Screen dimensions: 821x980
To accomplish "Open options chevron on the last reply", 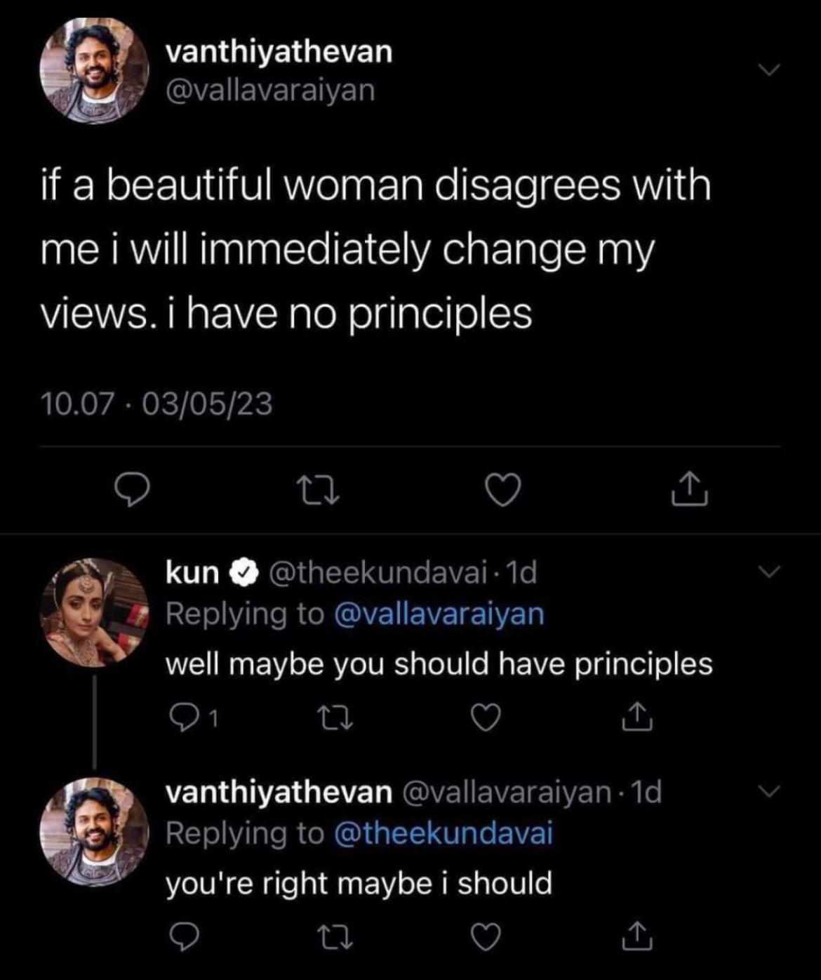I will tap(769, 791).
